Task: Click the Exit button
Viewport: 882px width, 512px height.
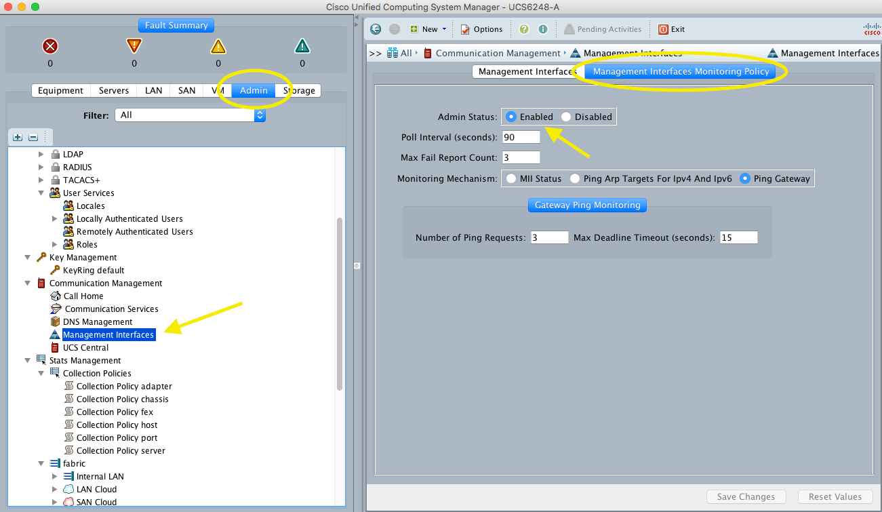Action: (x=671, y=29)
